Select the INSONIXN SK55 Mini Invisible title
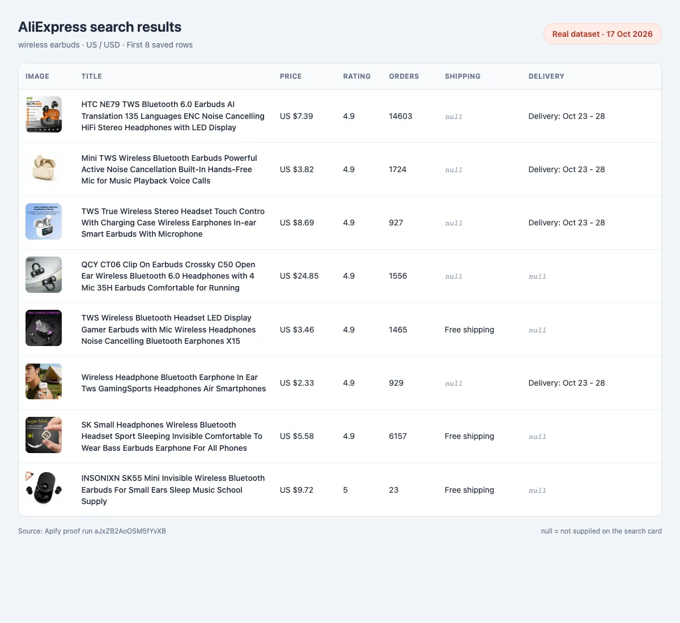This screenshot has width=680, height=623. [x=173, y=490]
